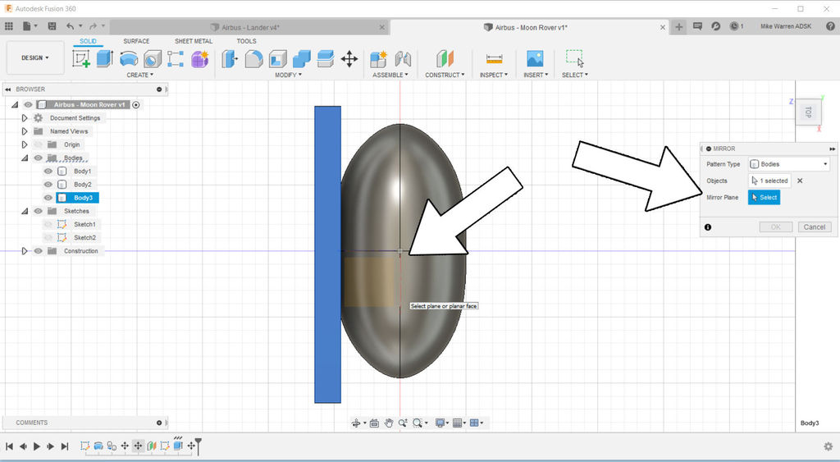This screenshot has width=840, height=462.
Task: Redo the last undone action
Action: coord(94,25)
